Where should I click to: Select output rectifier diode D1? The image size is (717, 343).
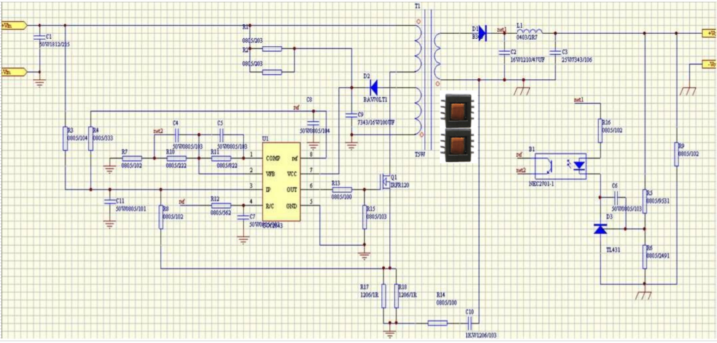pos(482,33)
